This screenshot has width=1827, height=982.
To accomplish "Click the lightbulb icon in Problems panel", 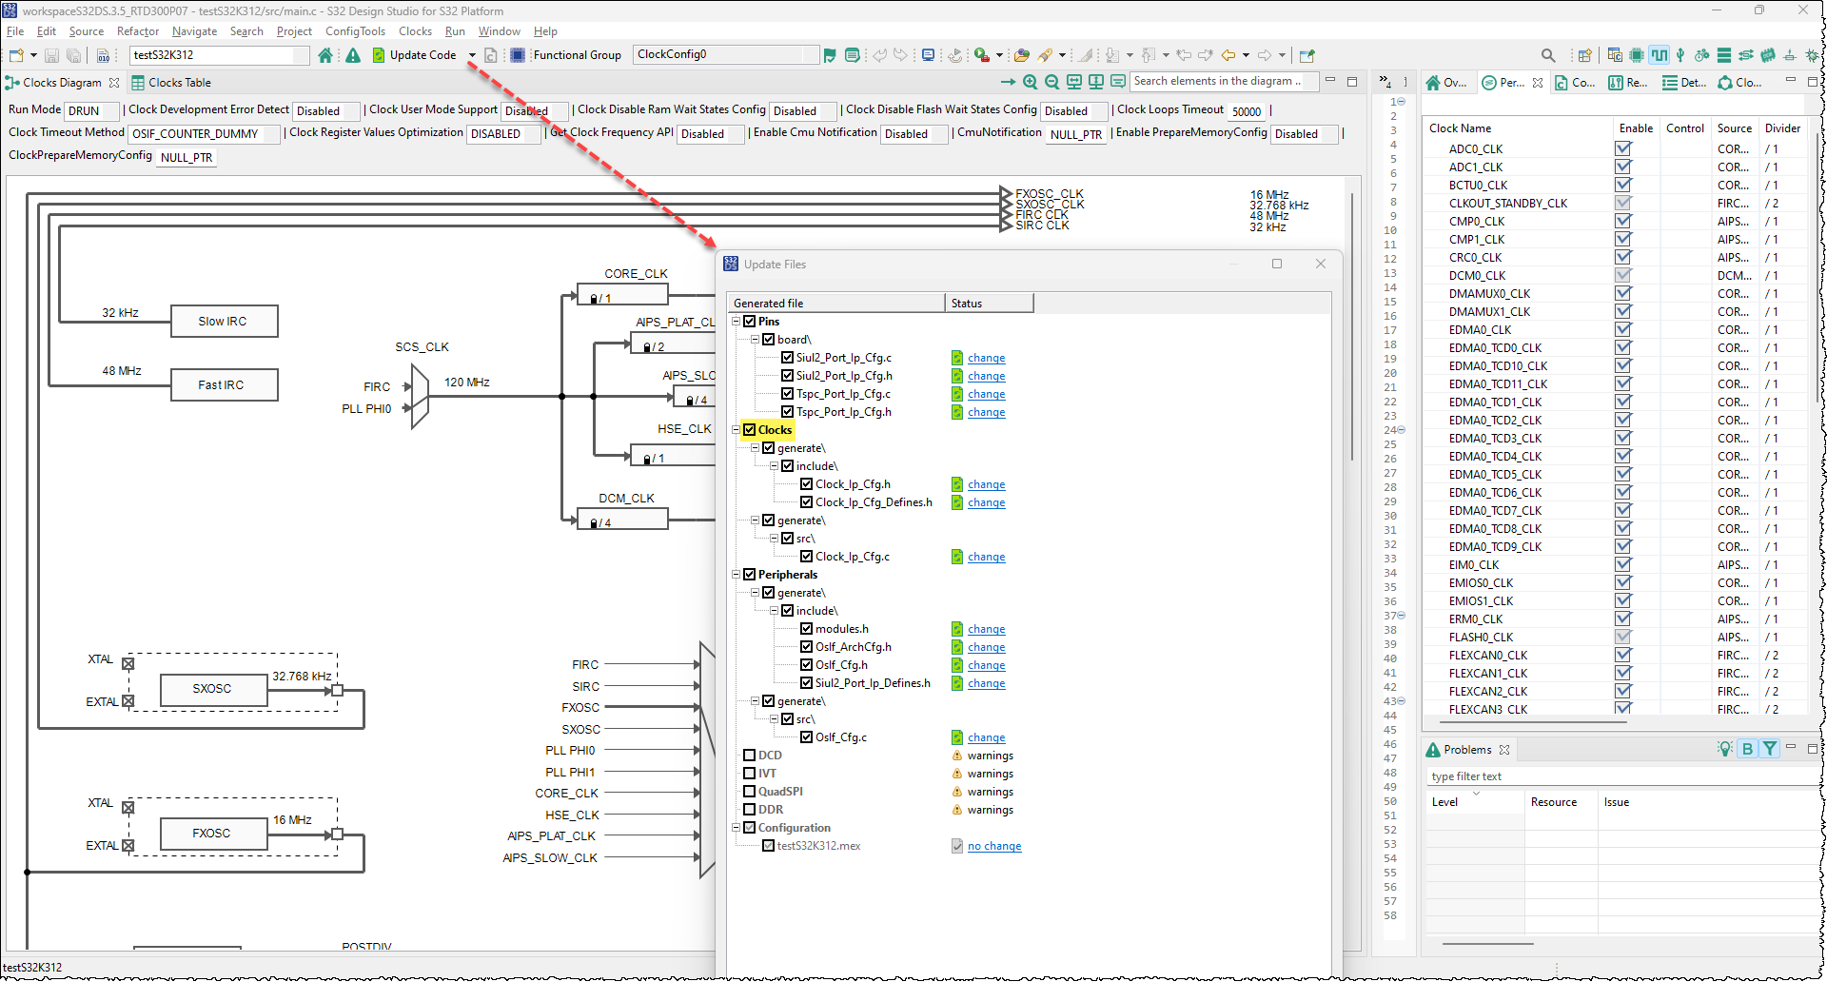I will click(x=1724, y=749).
